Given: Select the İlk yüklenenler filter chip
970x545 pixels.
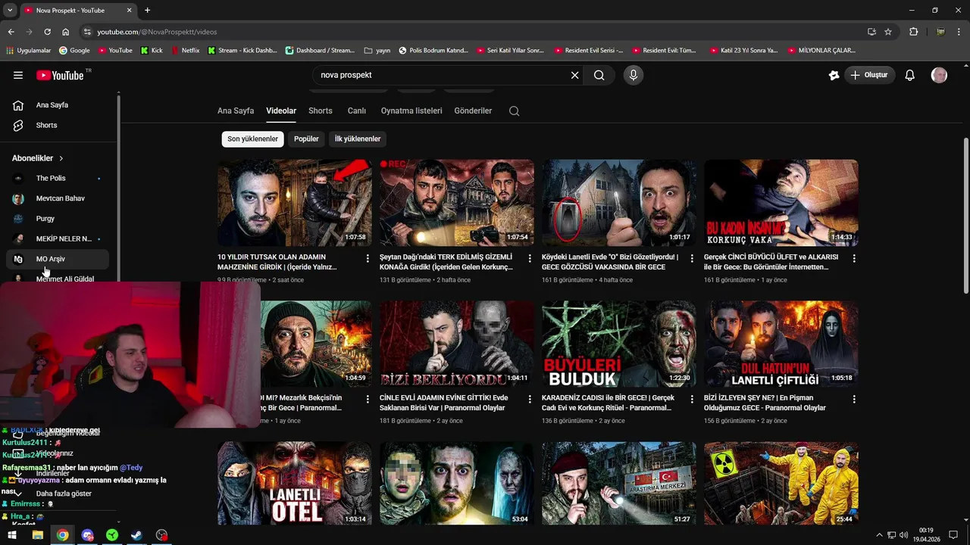Looking at the screenshot, I should pyautogui.click(x=358, y=139).
